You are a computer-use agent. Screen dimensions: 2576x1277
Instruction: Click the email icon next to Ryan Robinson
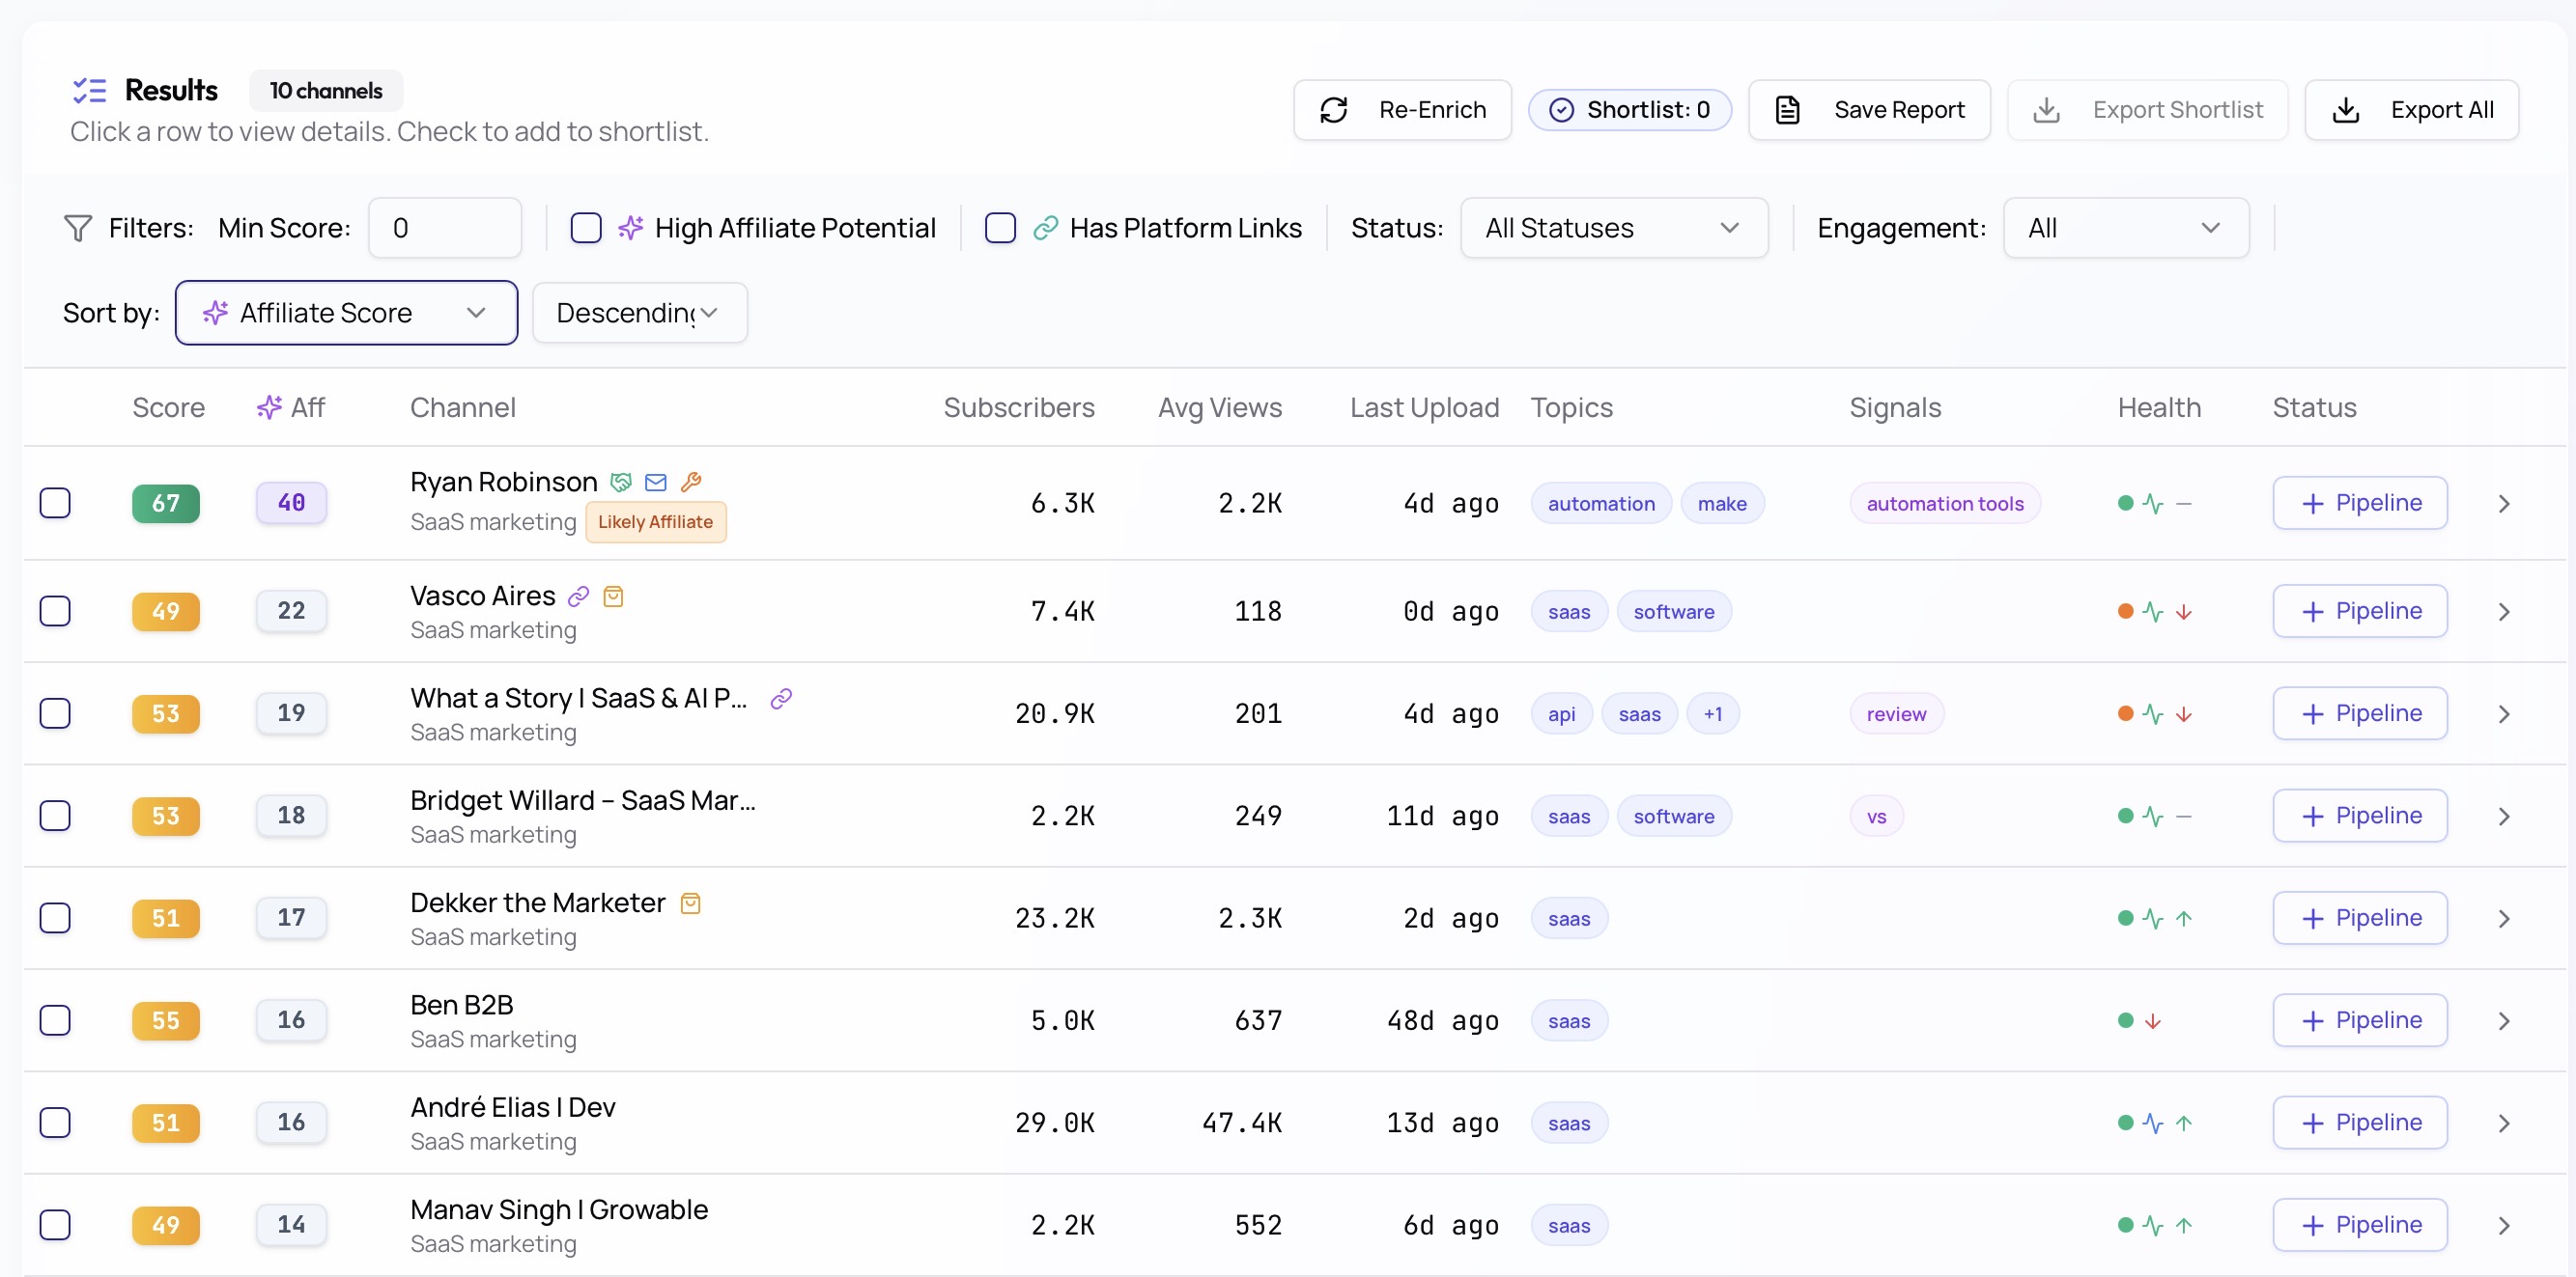click(x=656, y=483)
